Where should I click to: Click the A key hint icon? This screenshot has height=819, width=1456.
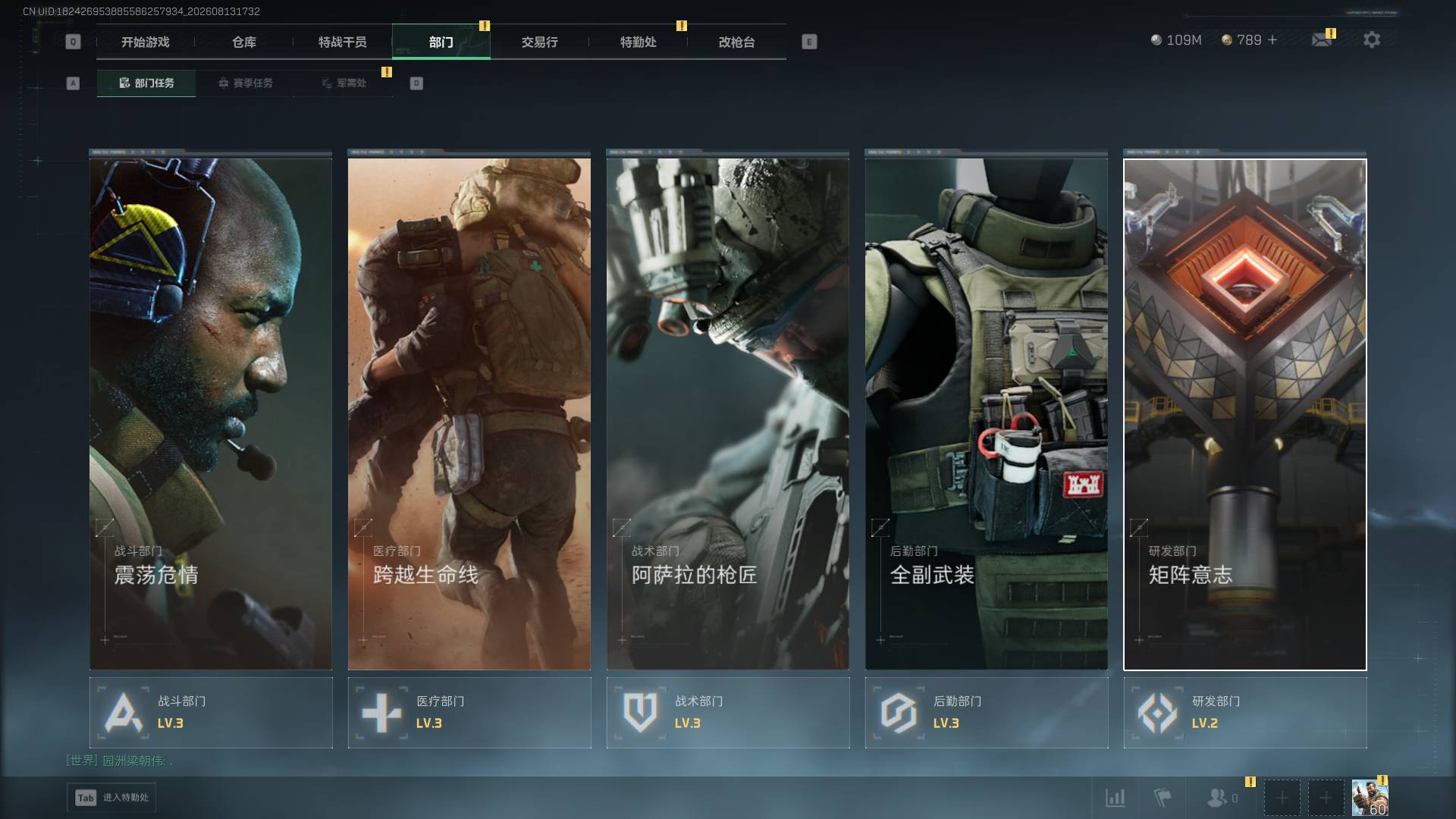(73, 83)
